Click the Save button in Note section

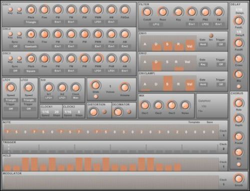pyautogui.click(x=209, y=122)
